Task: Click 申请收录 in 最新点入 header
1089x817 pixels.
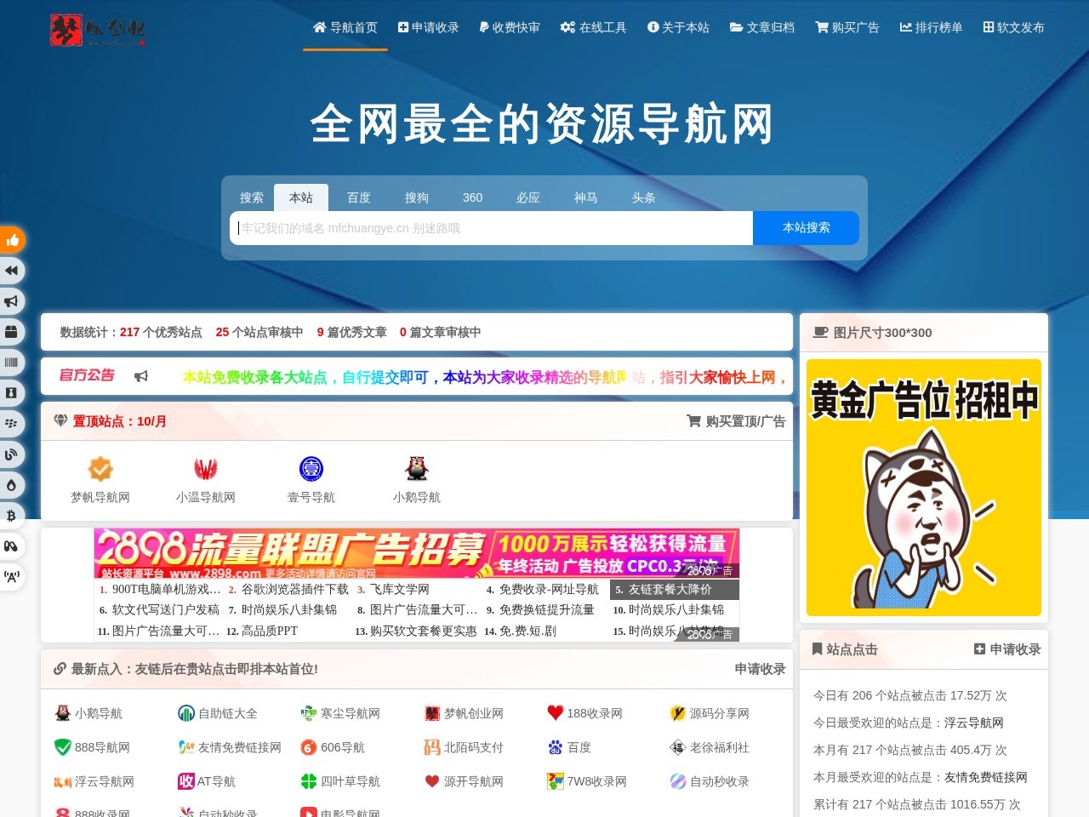Action: 761,669
